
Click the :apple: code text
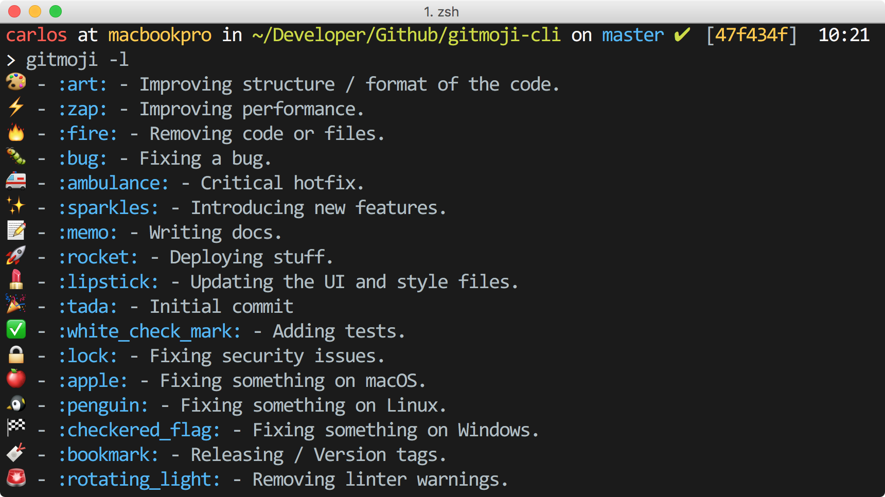pyautogui.click(x=93, y=381)
